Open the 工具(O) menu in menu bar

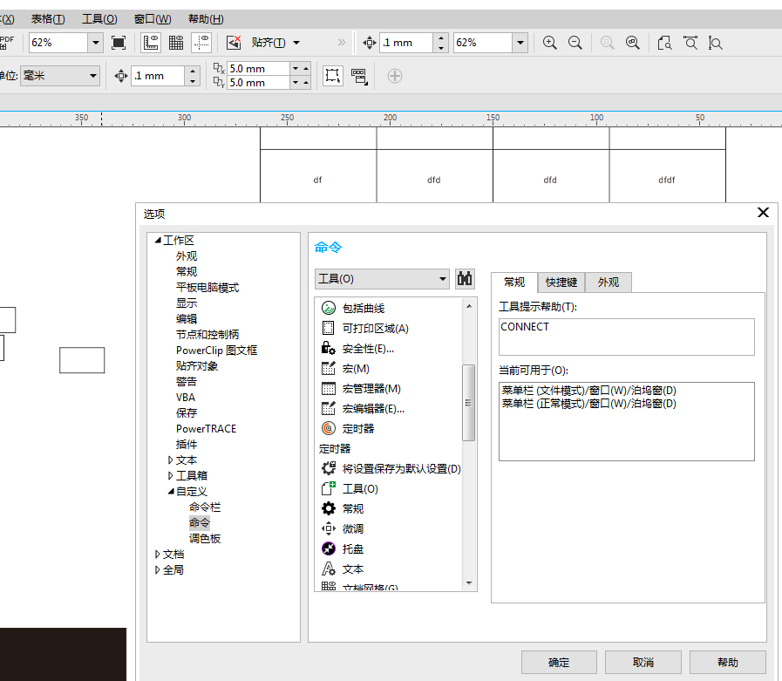[99, 19]
